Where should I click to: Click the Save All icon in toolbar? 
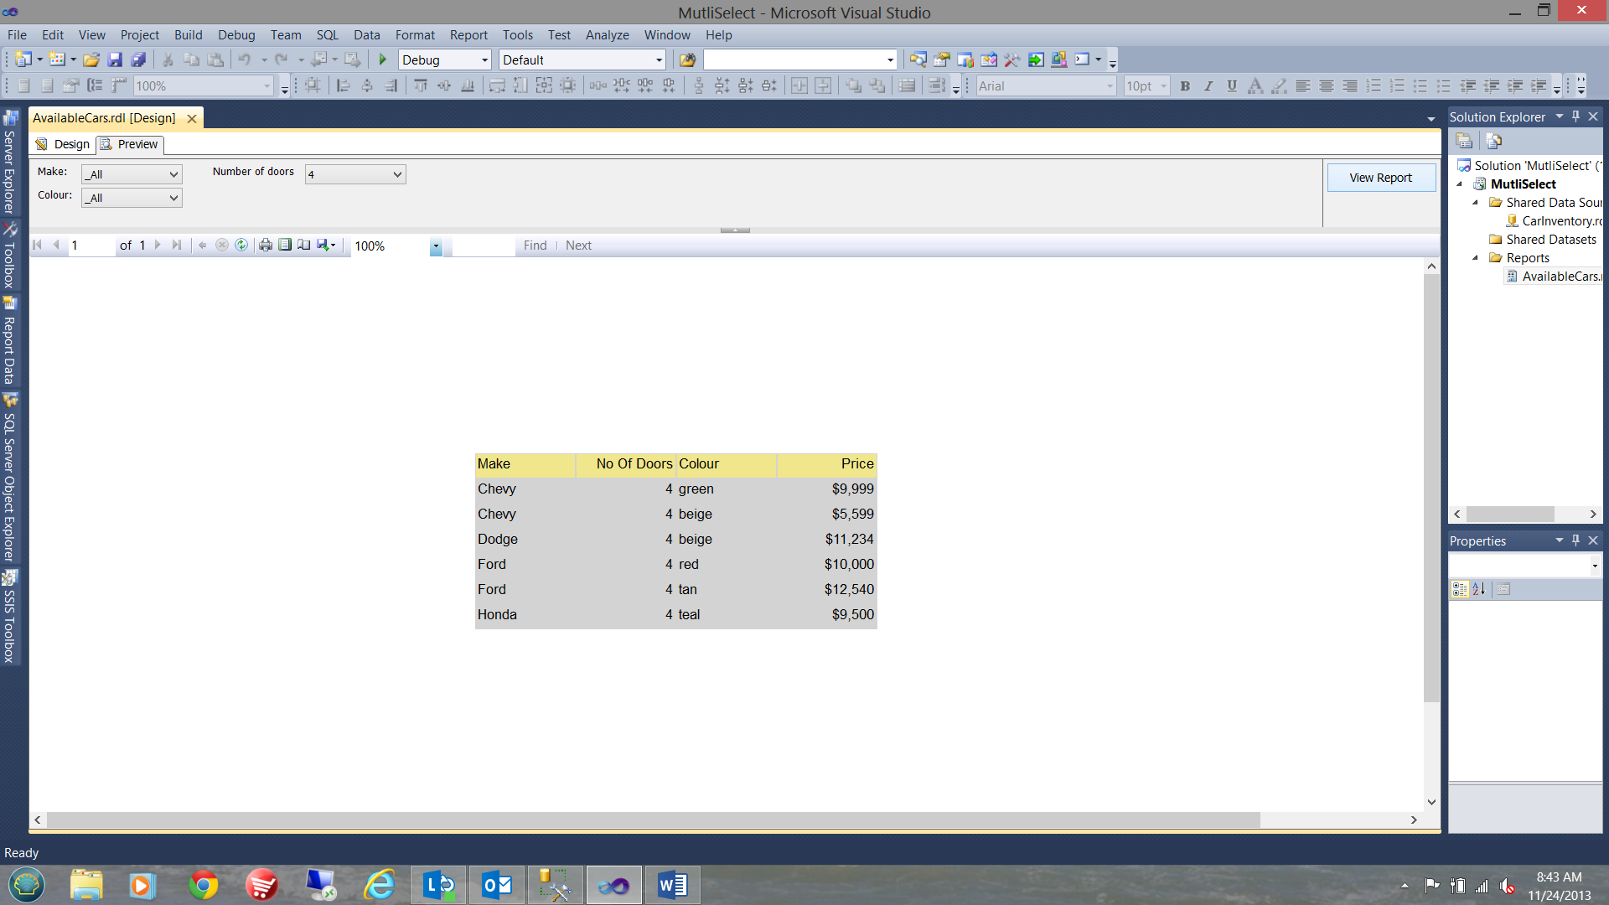(138, 59)
